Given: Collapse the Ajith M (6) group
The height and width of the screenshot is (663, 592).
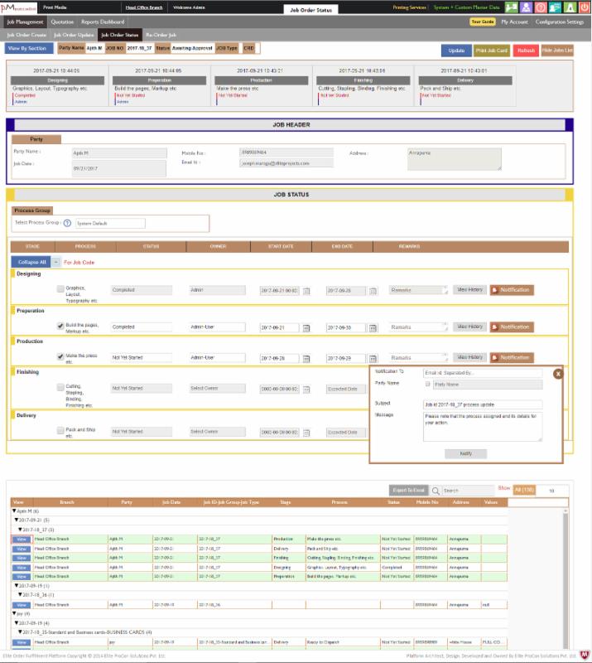Looking at the screenshot, I should tap(14, 511).
